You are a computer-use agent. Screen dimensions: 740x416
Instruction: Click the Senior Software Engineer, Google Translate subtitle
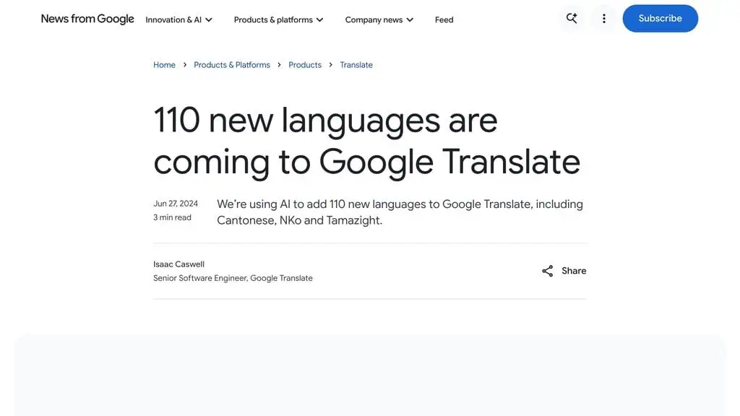[233, 278]
